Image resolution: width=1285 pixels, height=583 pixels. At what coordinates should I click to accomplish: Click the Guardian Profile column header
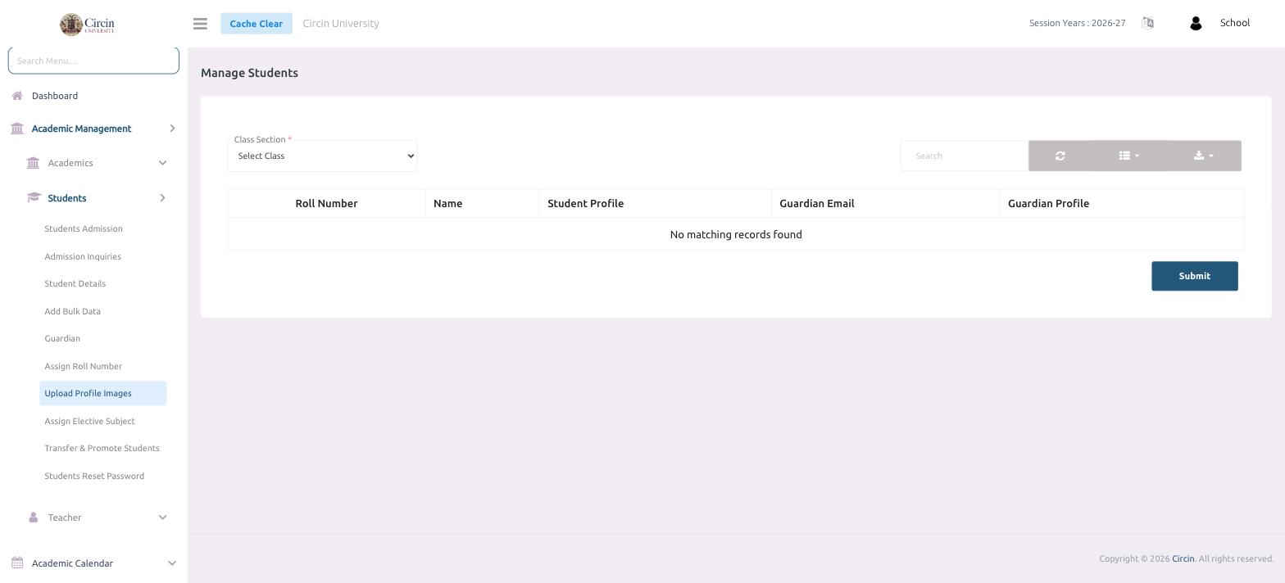tap(1122, 203)
